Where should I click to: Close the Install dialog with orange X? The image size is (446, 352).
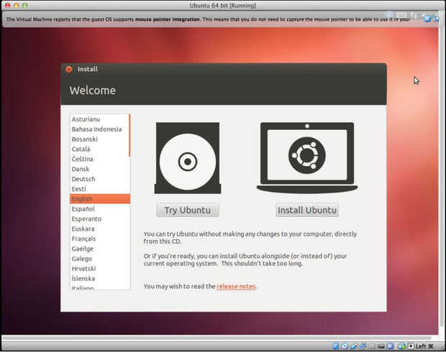click(69, 69)
